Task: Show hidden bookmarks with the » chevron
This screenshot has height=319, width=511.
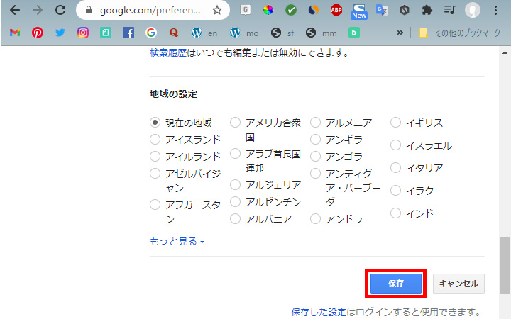Action: 400,33
